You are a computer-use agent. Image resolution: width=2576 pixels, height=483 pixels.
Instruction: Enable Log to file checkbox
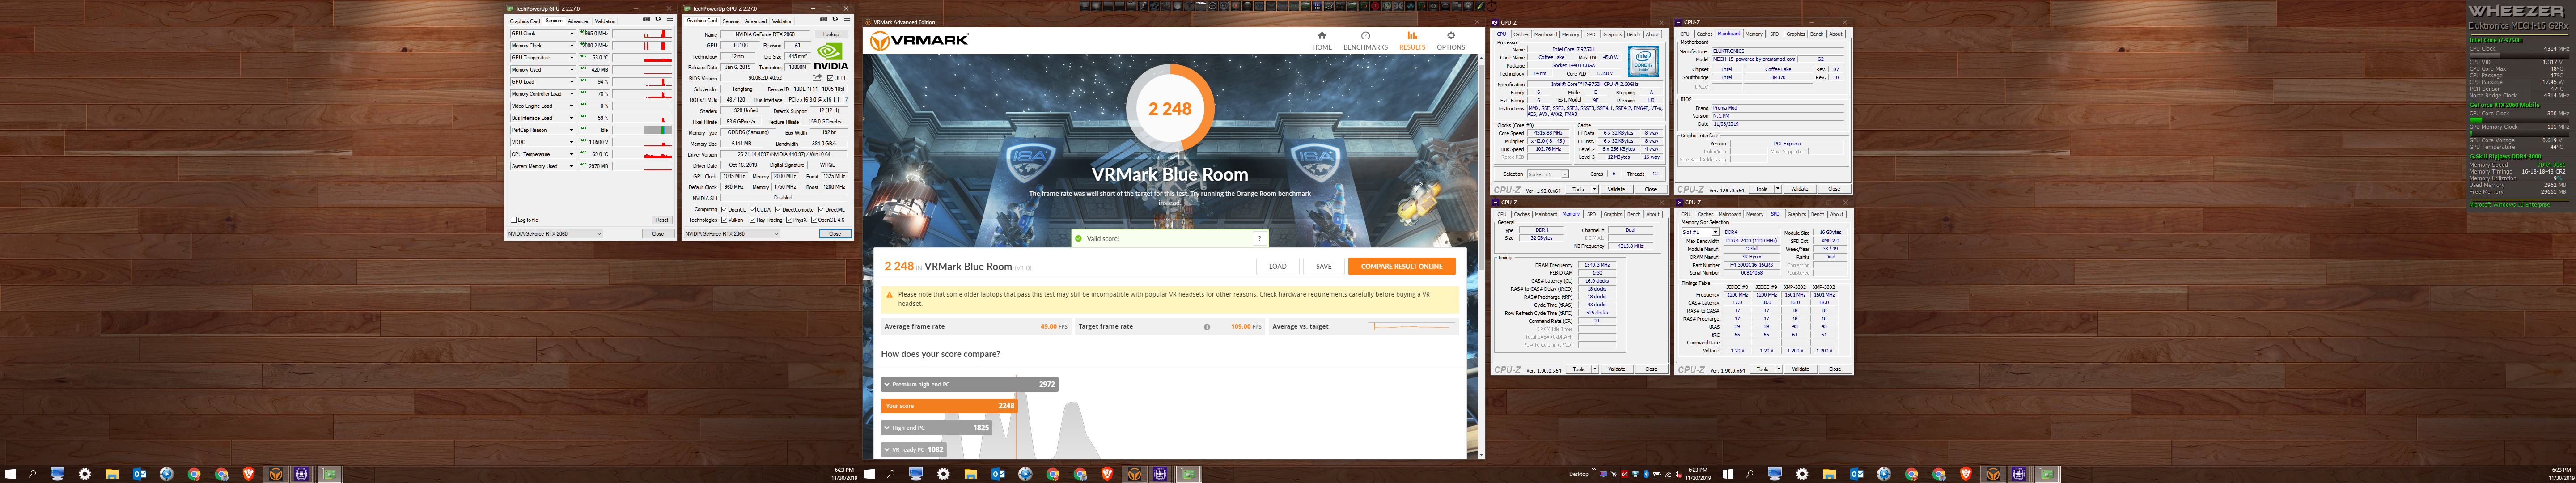pyautogui.click(x=514, y=220)
